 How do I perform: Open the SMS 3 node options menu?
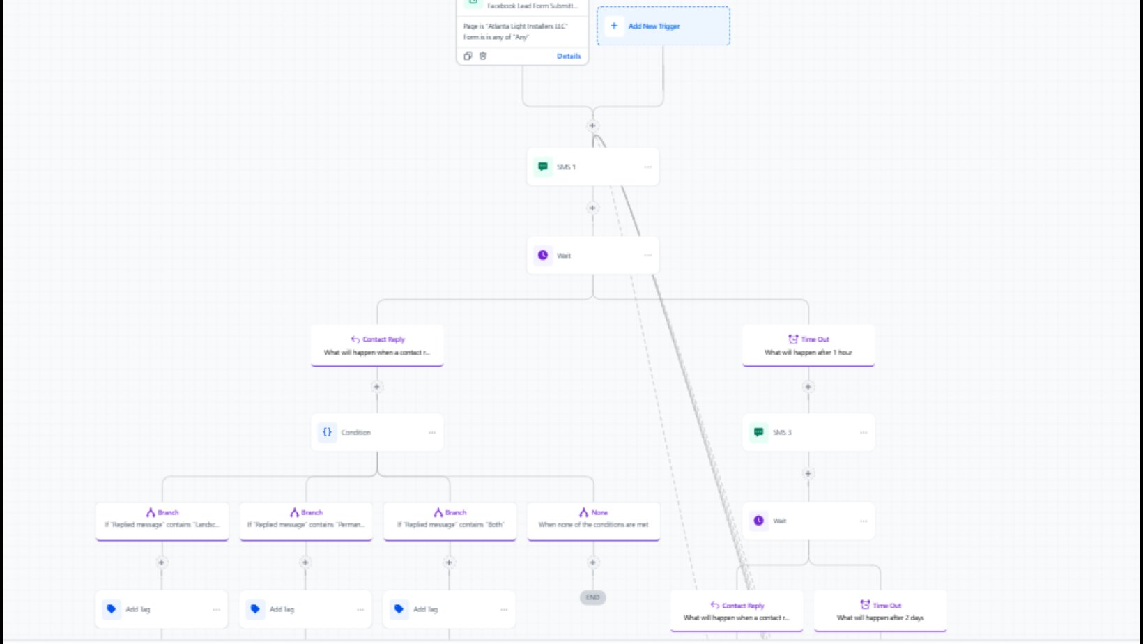point(864,433)
